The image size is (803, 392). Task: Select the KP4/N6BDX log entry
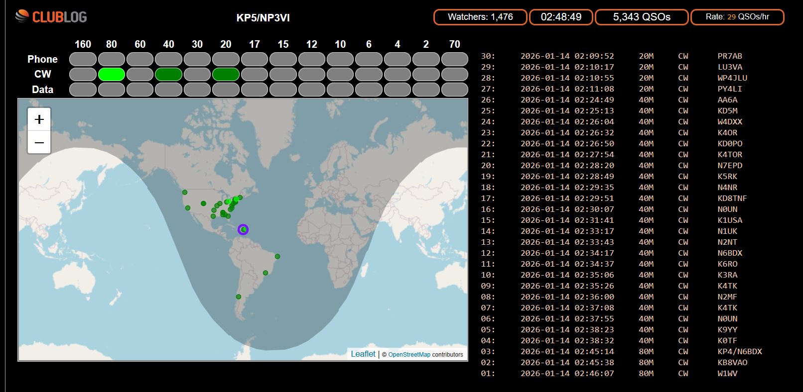coord(739,352)
